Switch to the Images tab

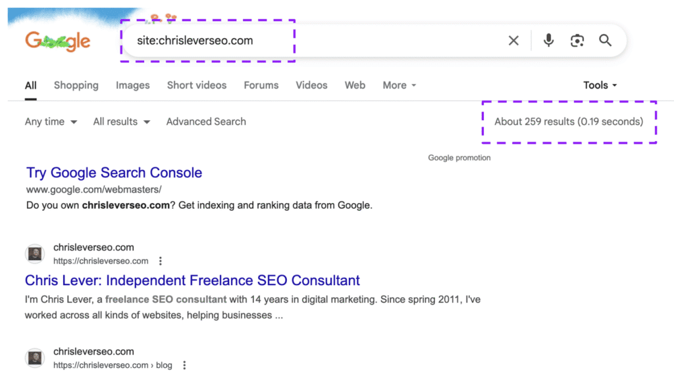click(x=132, y=85)
